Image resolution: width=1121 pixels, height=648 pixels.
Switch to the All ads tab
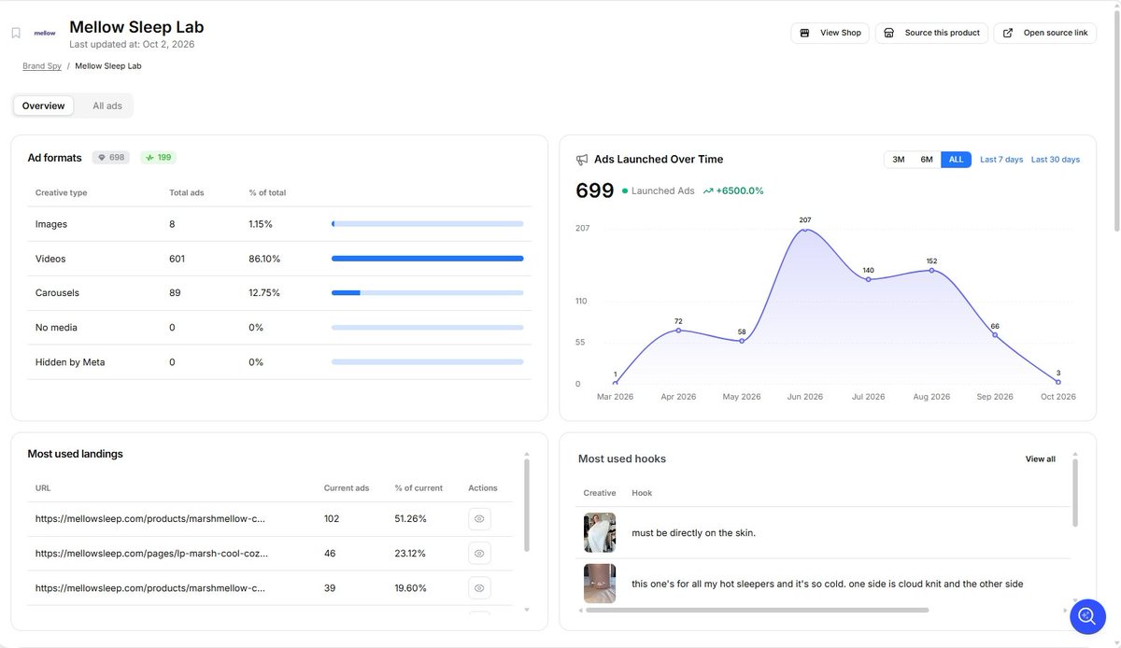(107, 106)
